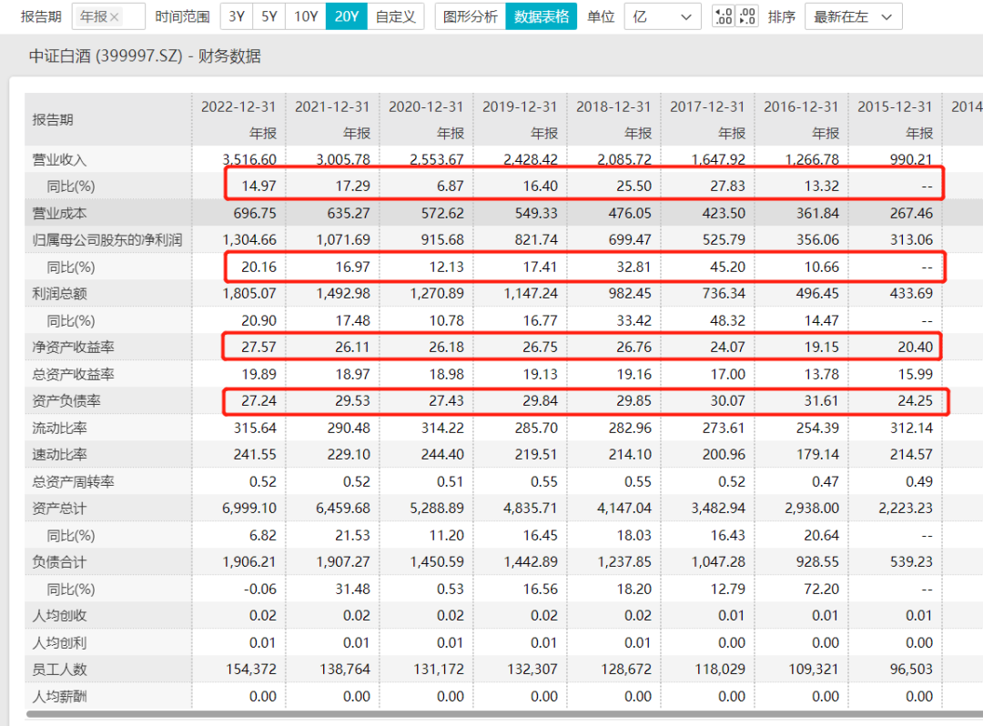The image size is (983, 726).
Task: Open the 排序 sort dropdown 最新在左
Action: (x=853, y=17)
